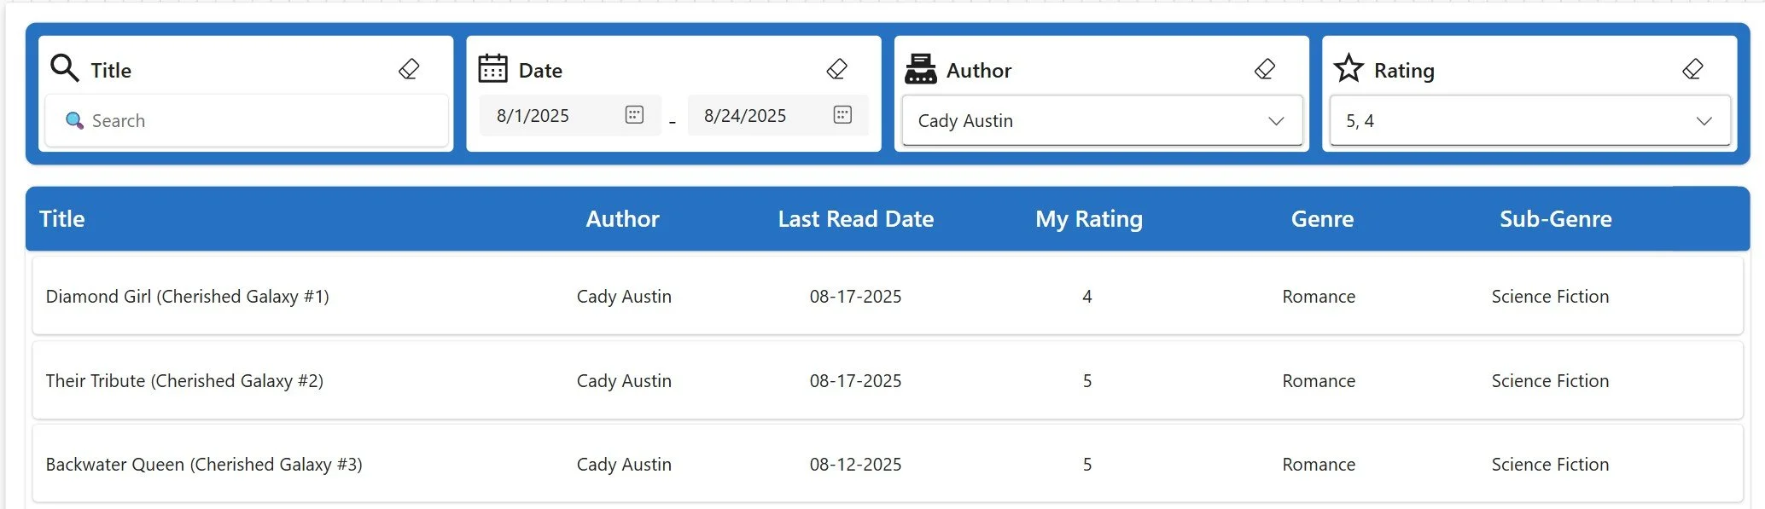Select the Backwater Queen (Cherished Galaxy #3) row
Viewport: 1765px width, 509px height.
[x=888, y=464]
